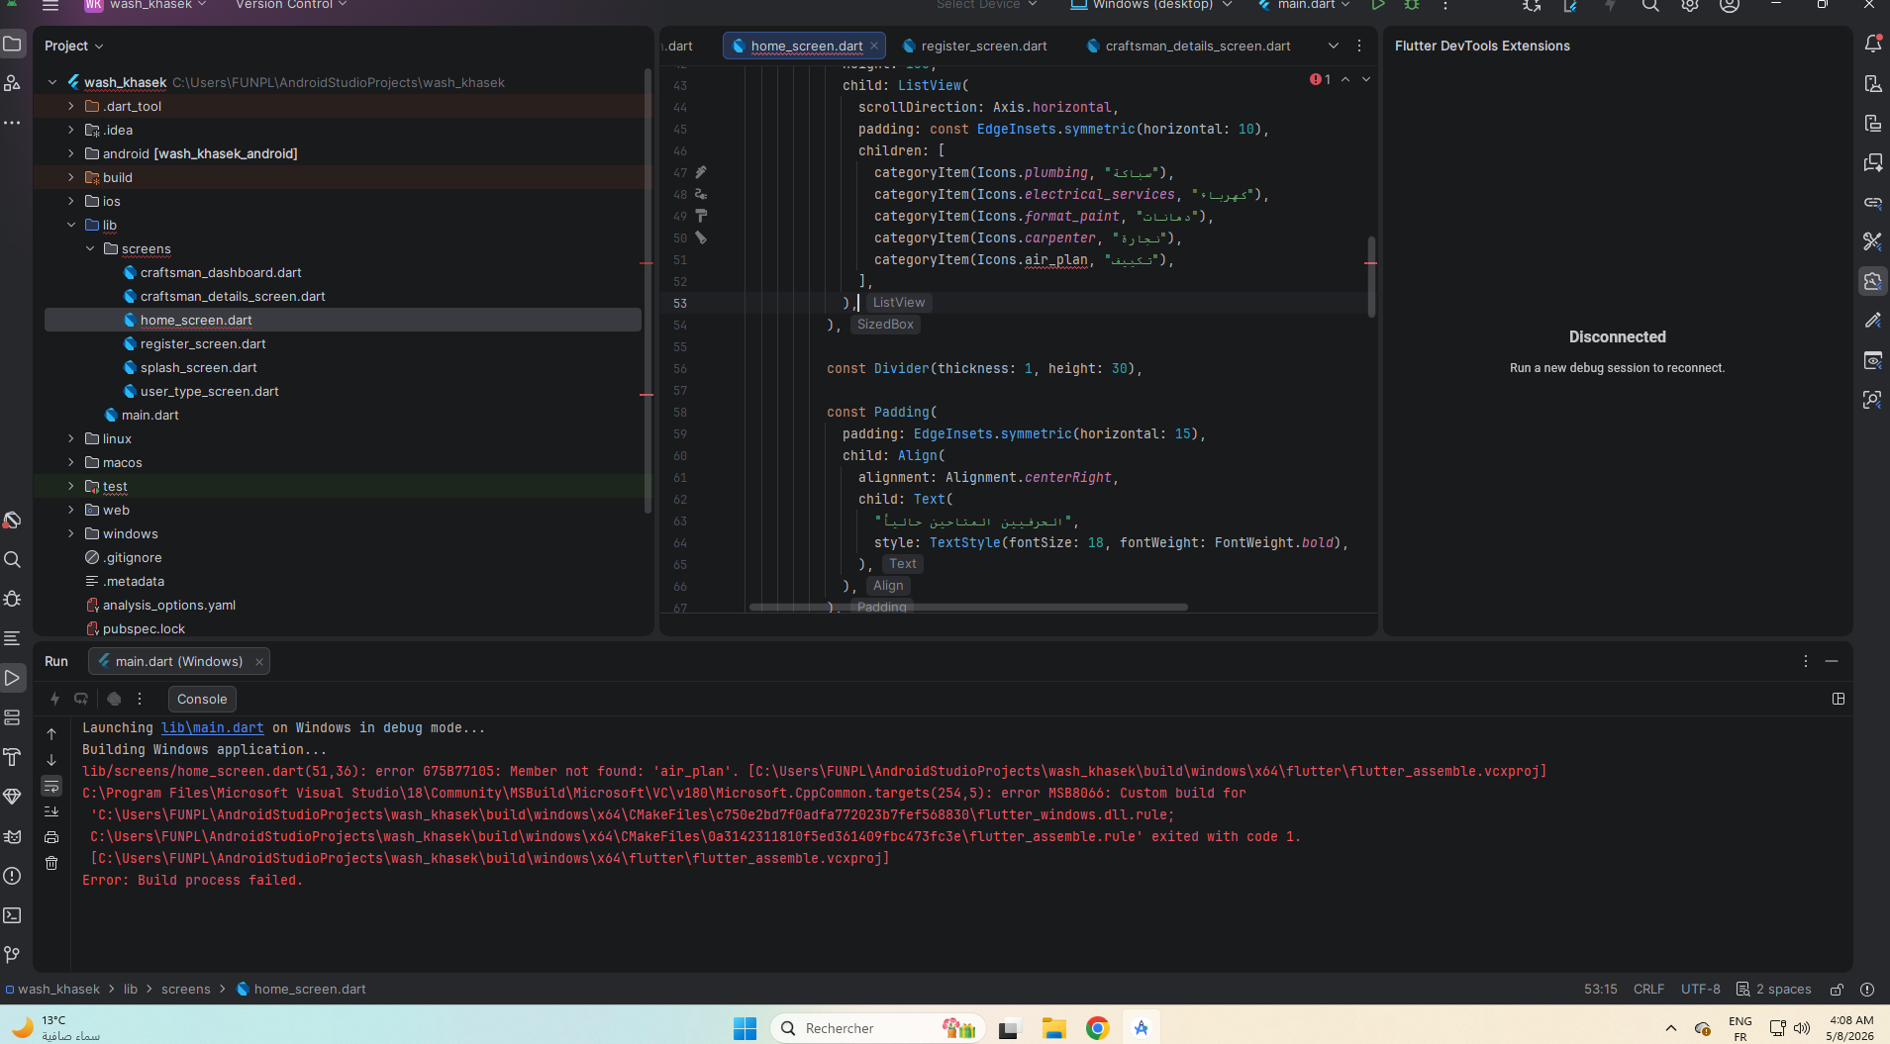Collapse the screens folder
Viewport: 1890px width, 1044px height.
(x=89, y=248)
